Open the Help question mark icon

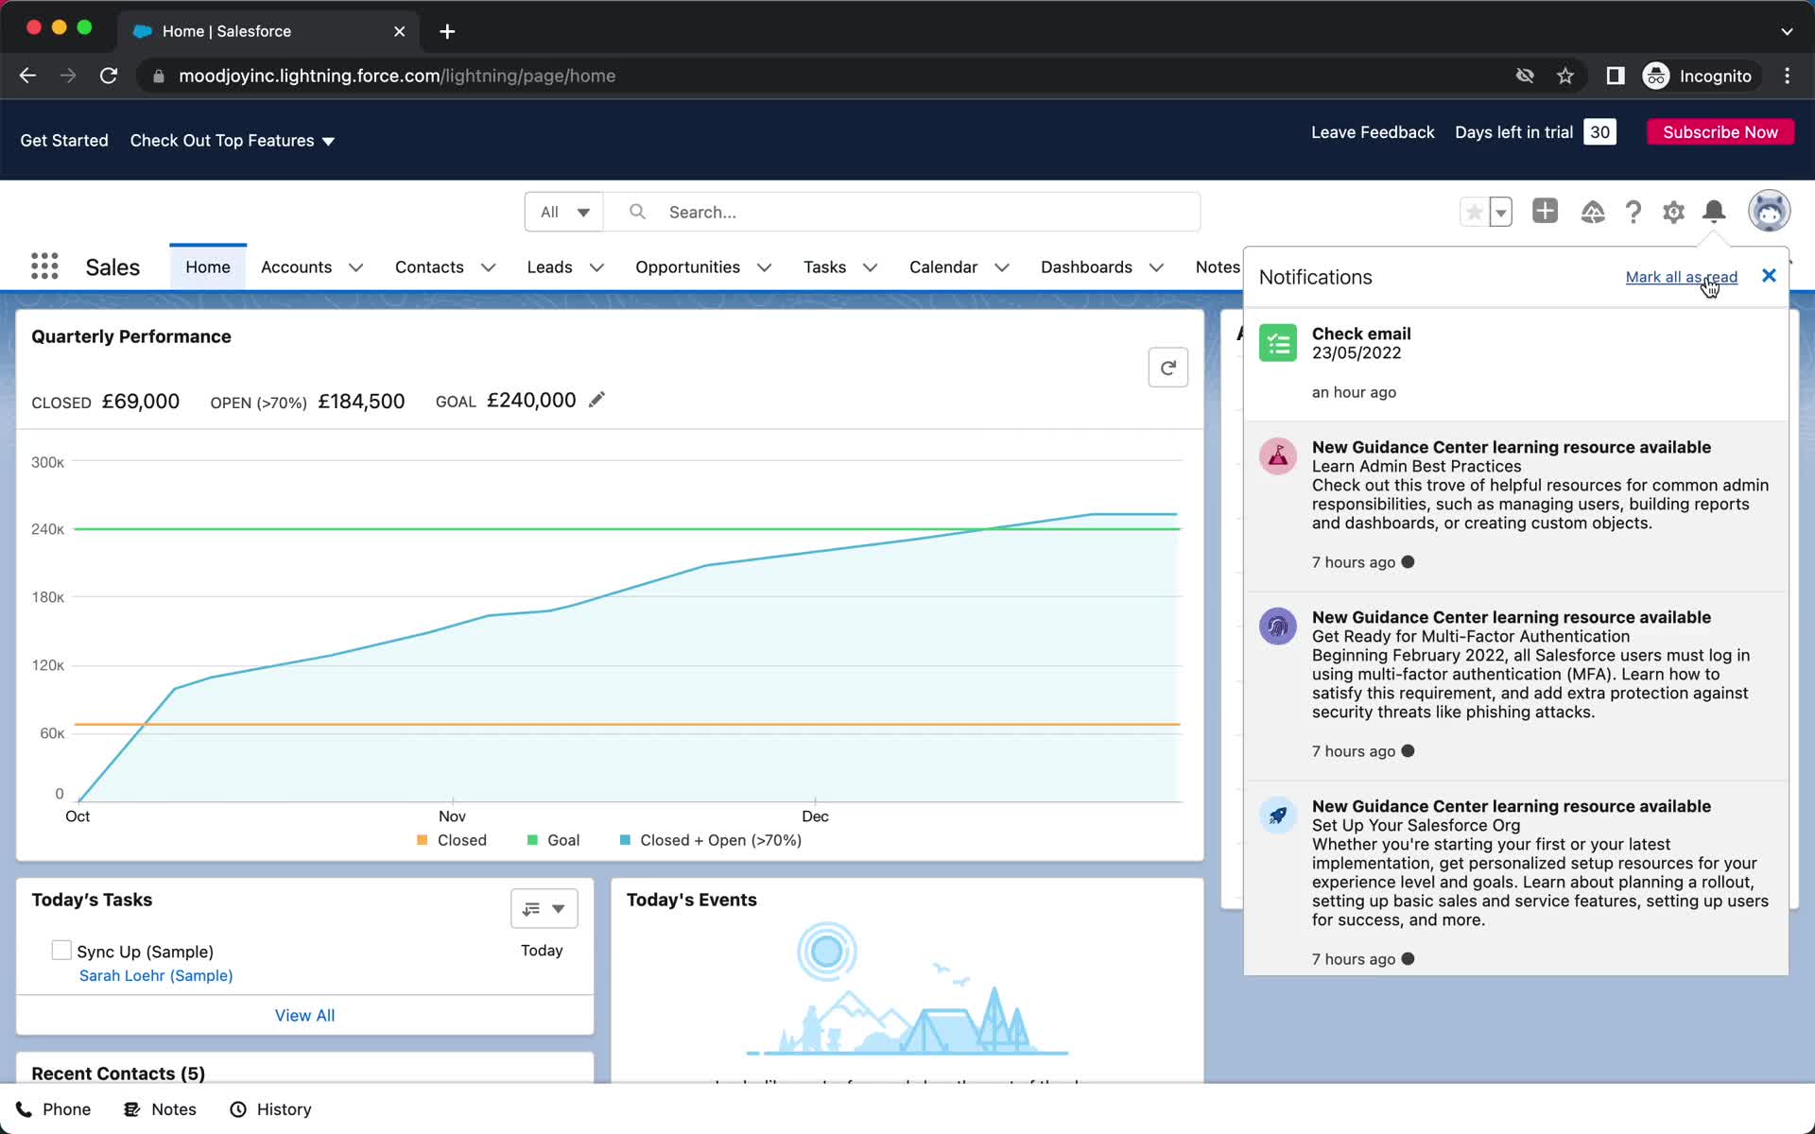[x=1633, y=212]
